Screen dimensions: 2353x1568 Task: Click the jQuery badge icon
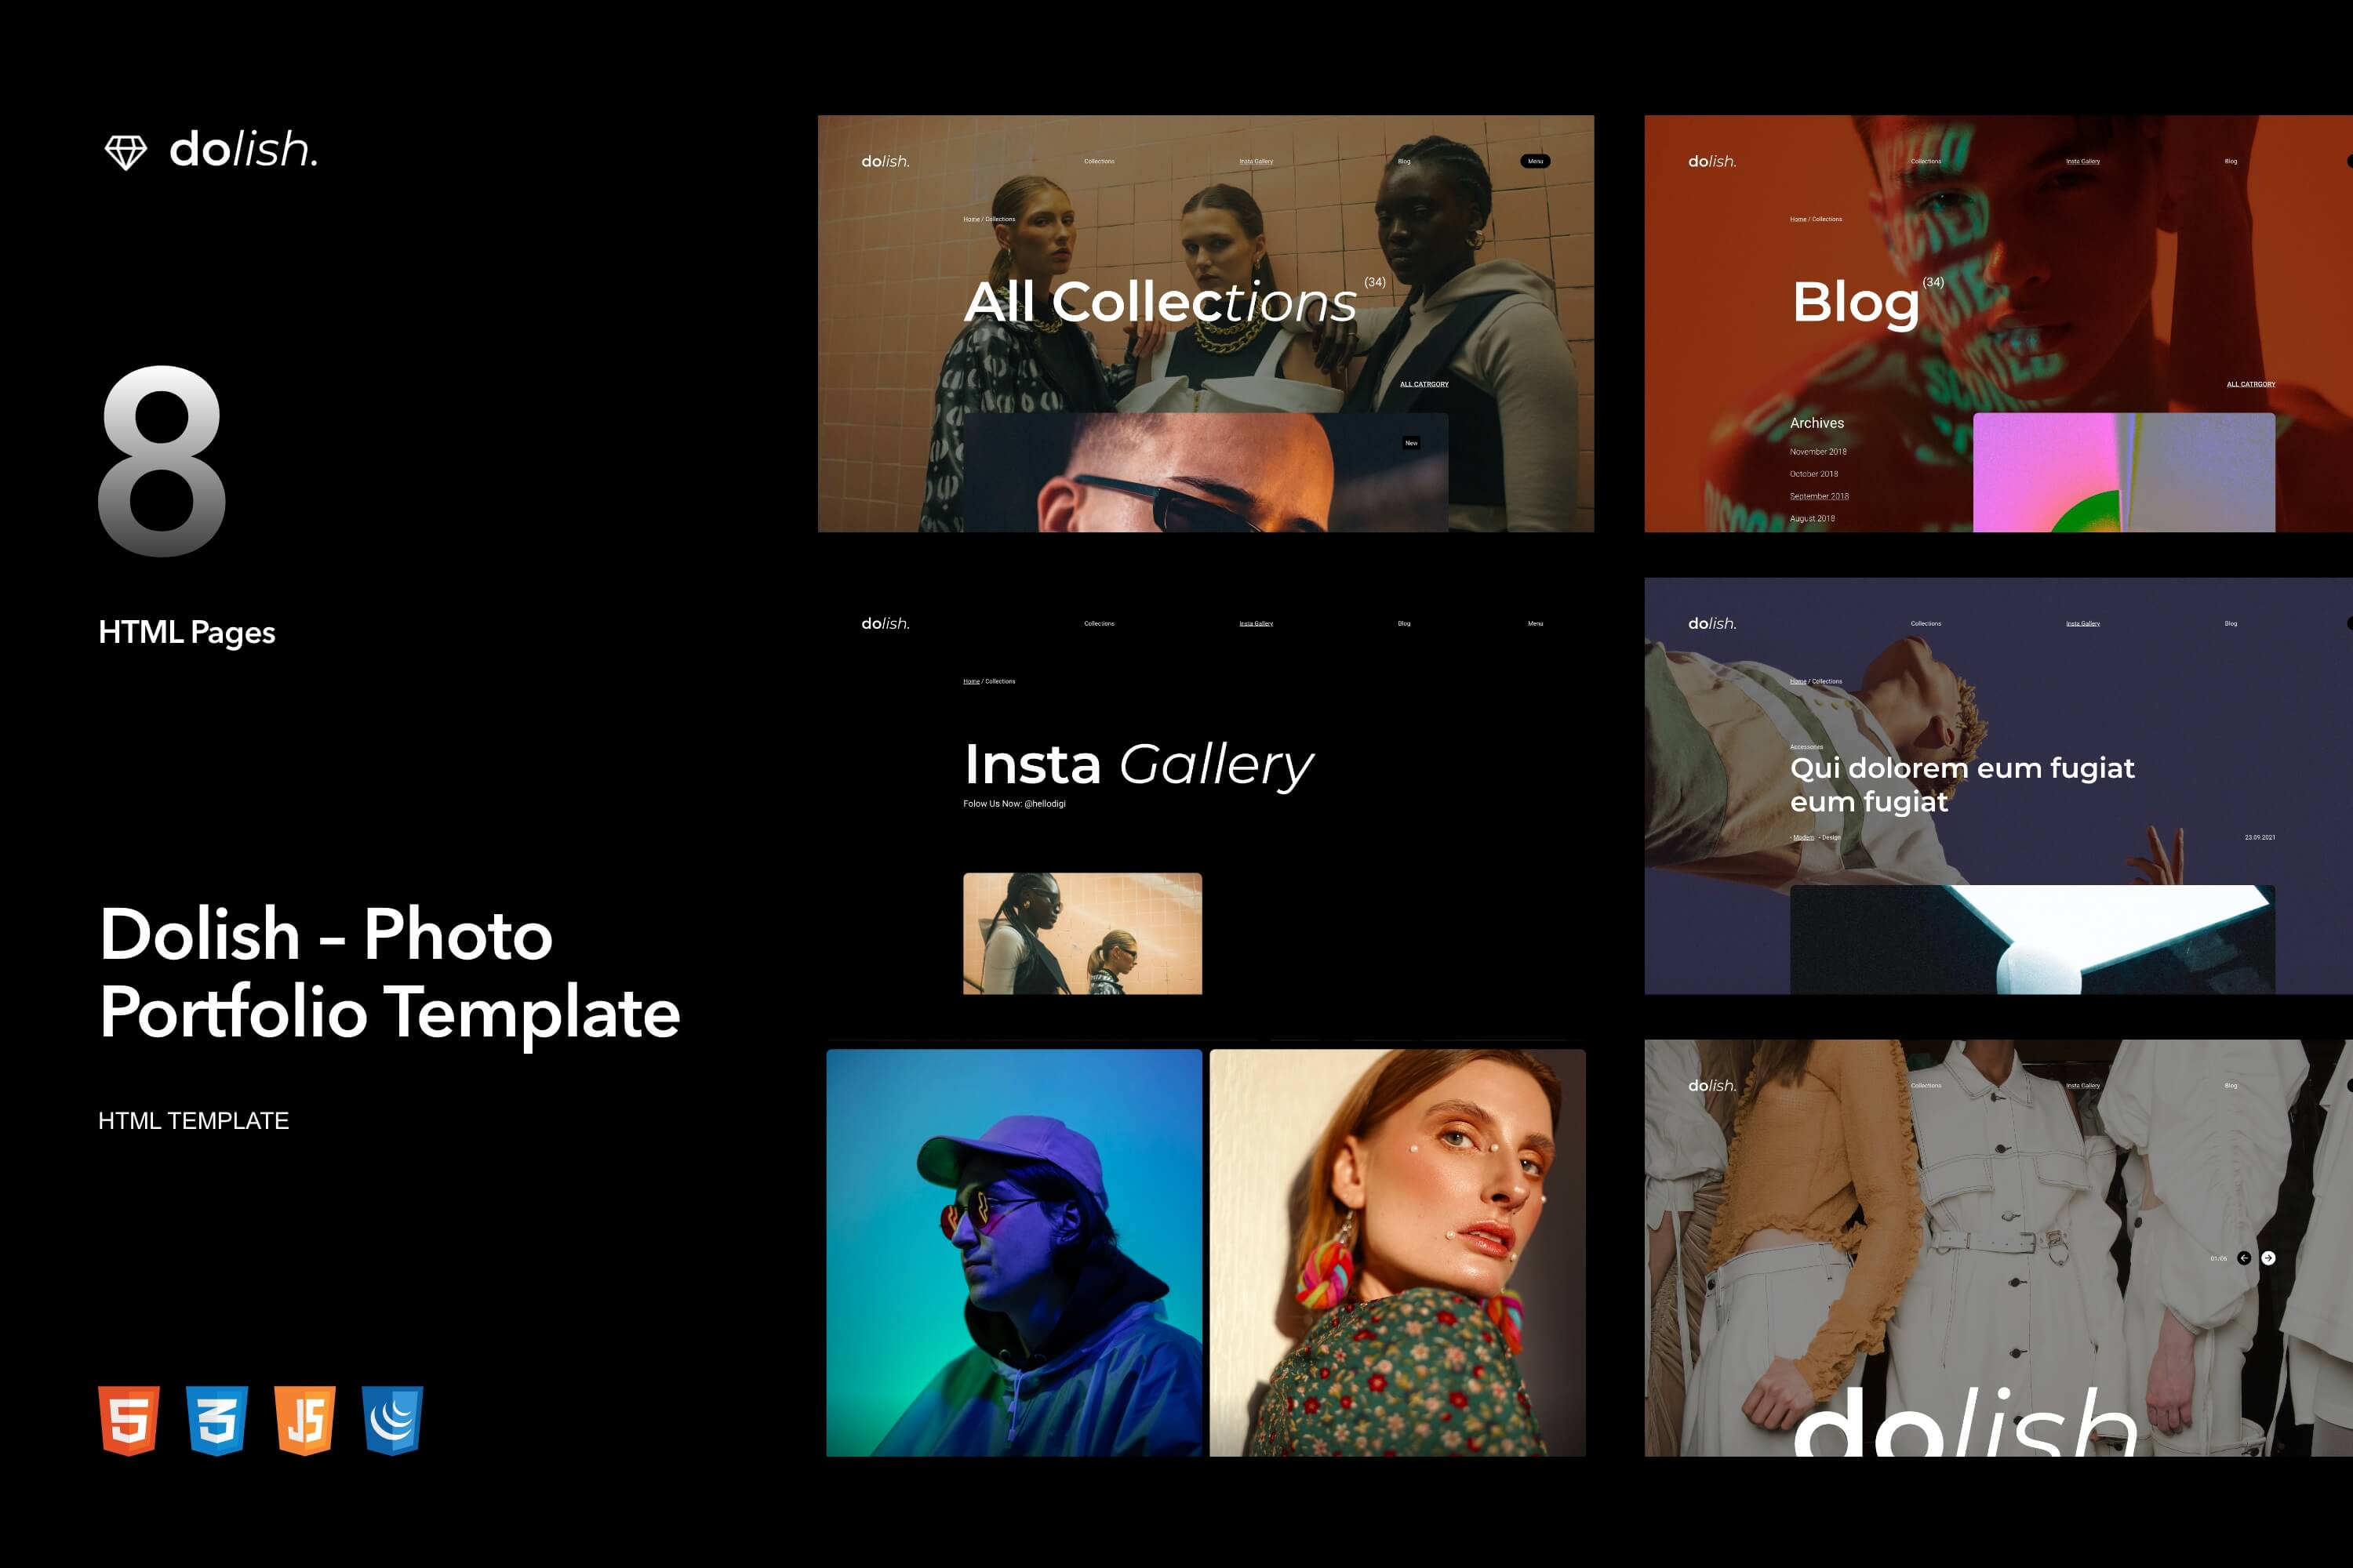(x=392, y=1420)
